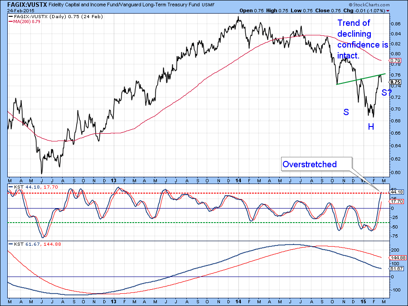Viewport: 408px width, 306px height.
Task: Click the FAGIX:VUSTX (Daily) legend entry
Action: [x=56, y=16]
